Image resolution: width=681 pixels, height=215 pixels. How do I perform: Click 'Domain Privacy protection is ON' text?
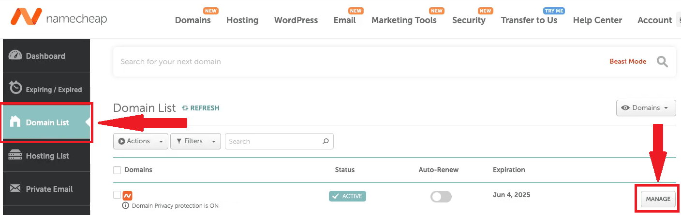175,206
